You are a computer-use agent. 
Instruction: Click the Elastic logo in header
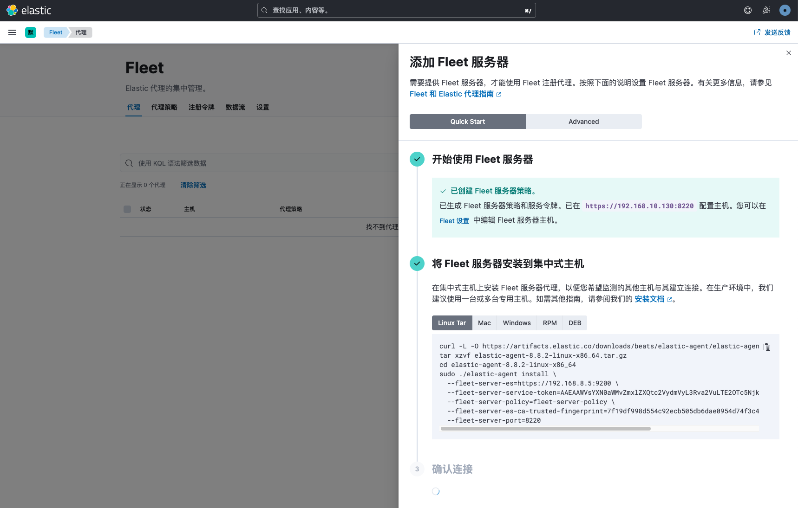pos(29,10)
